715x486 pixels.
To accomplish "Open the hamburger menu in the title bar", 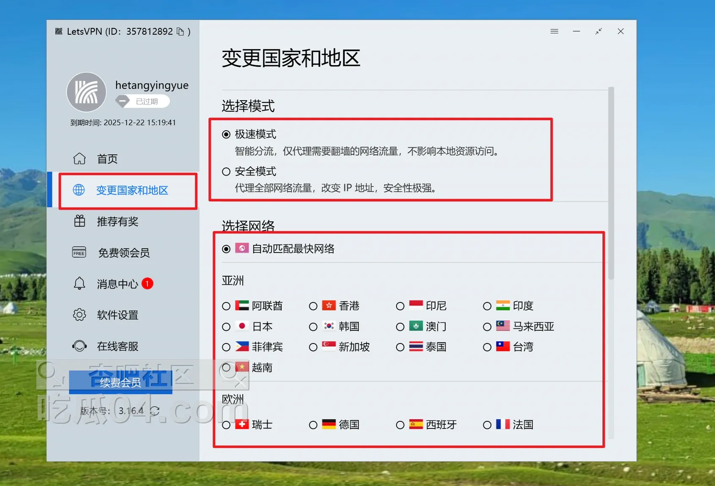I will pos(554,31).
